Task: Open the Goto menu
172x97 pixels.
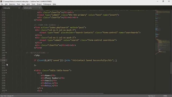Action: point(28,4)
